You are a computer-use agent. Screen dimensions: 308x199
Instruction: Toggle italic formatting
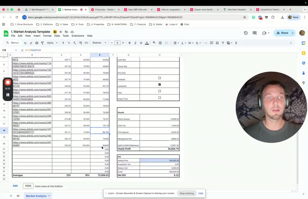[135, 43]
